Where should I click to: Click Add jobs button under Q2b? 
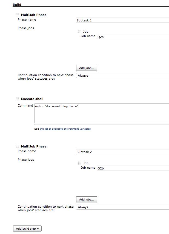click(86, 199)
